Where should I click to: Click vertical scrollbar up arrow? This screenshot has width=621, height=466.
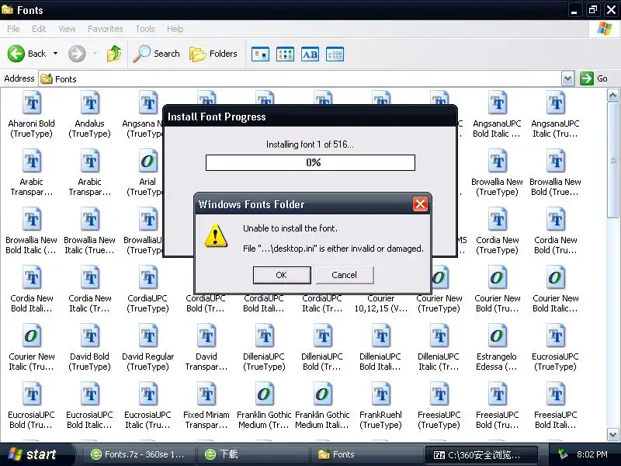point(612,95)
